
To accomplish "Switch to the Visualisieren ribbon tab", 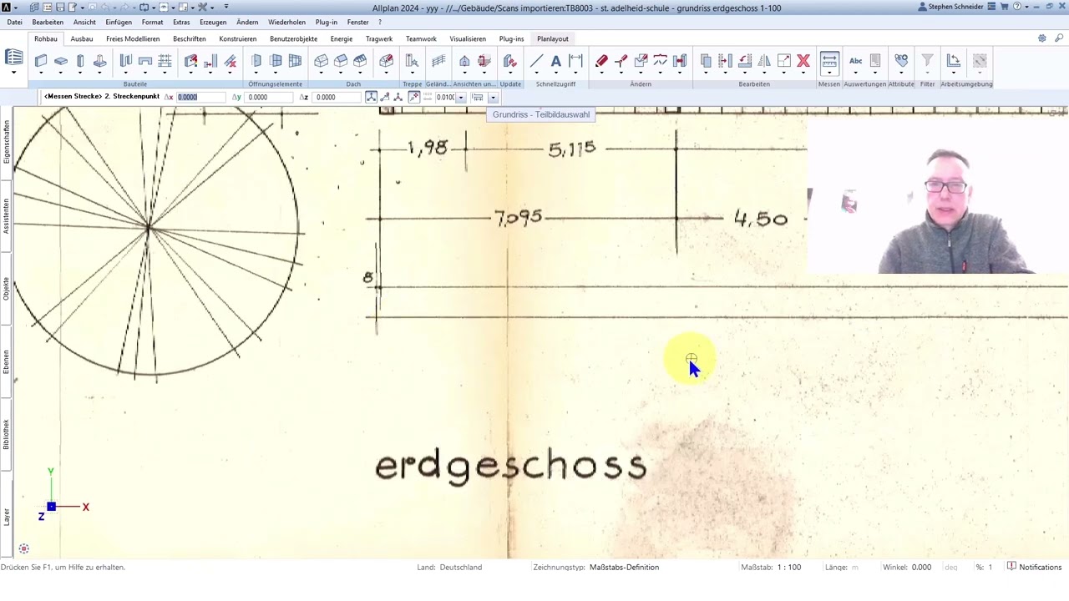I will pyautogui.click(x=468, y=38).
